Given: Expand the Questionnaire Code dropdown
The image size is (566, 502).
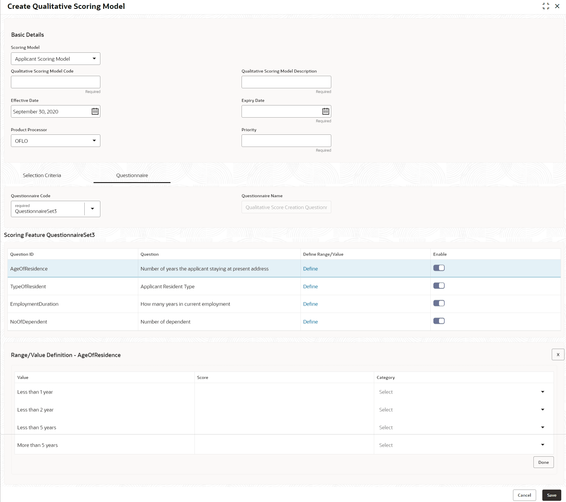Looking at the screenshot, I should point(92,209).
